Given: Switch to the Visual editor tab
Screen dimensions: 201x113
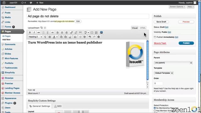Looking at the screenshot, I should (135, 28).
